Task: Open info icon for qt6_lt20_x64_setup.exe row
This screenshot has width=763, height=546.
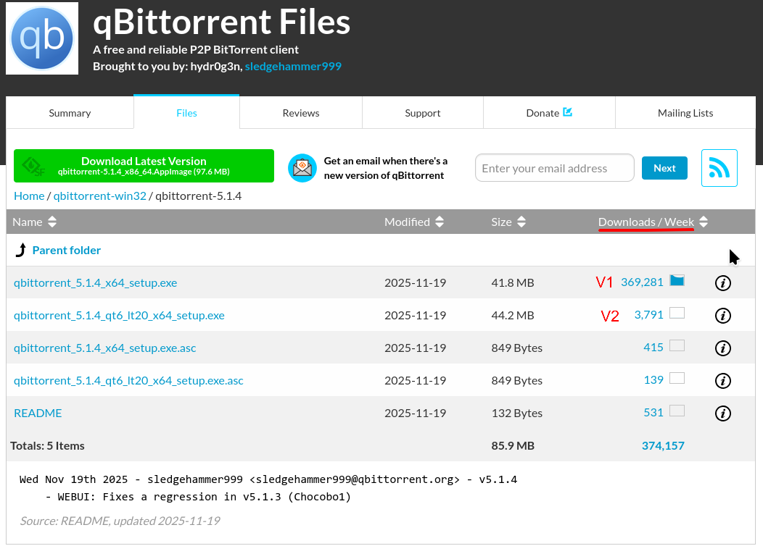Action: click(722, 315)
